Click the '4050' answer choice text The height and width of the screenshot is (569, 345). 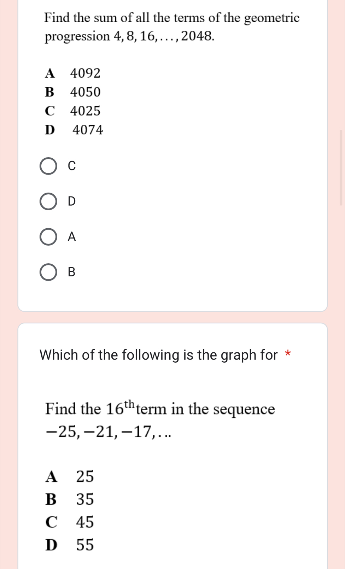pyautogui.click(x=85, y=92)
